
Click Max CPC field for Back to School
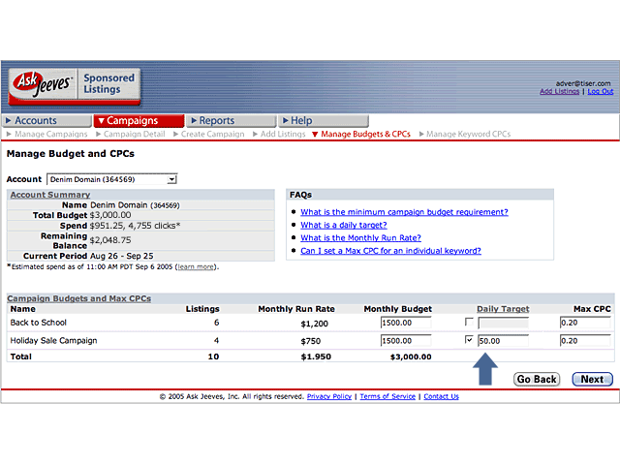[584, 323]
